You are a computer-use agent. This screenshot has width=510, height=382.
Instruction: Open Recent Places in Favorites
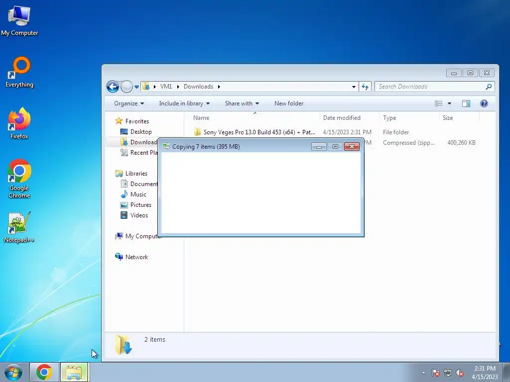point(138,152)
